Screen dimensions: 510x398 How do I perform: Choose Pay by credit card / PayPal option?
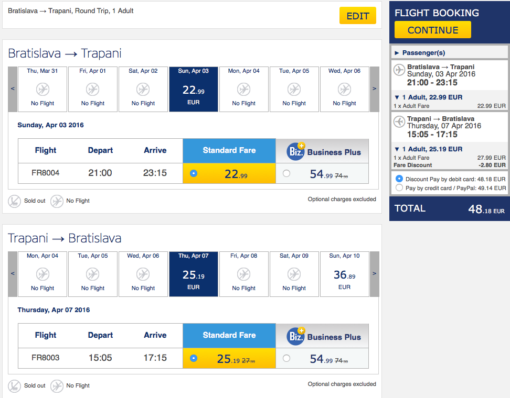[x=399, y=187]
